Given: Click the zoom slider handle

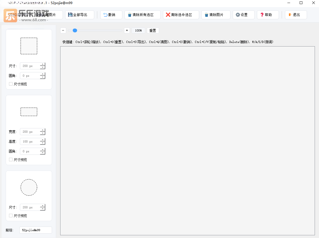Looking at the screenshot, I should pos(75,30).
